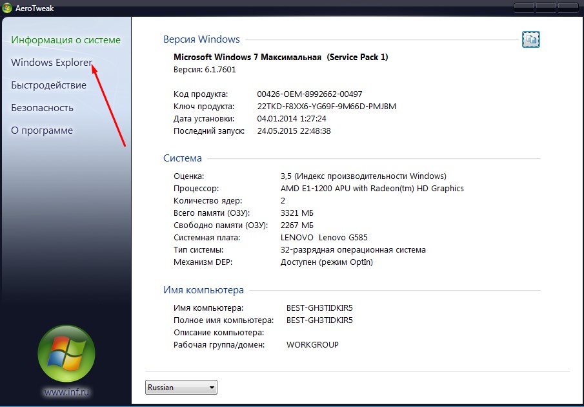Click the Механизм DEP label
The image size is (584, 407).
(x=203, y=262)
